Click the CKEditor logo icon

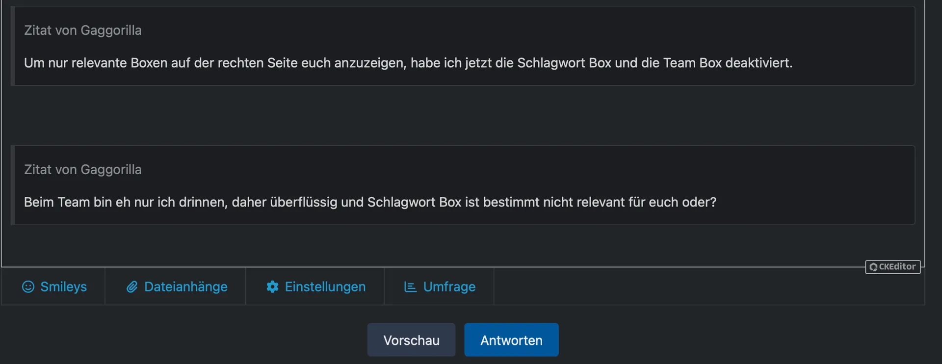pyautogui.click(x=873, y=267)
